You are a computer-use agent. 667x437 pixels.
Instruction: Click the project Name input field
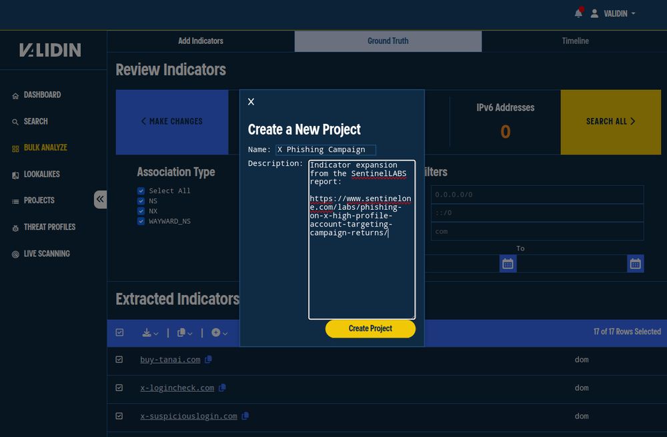coord(326,149)
